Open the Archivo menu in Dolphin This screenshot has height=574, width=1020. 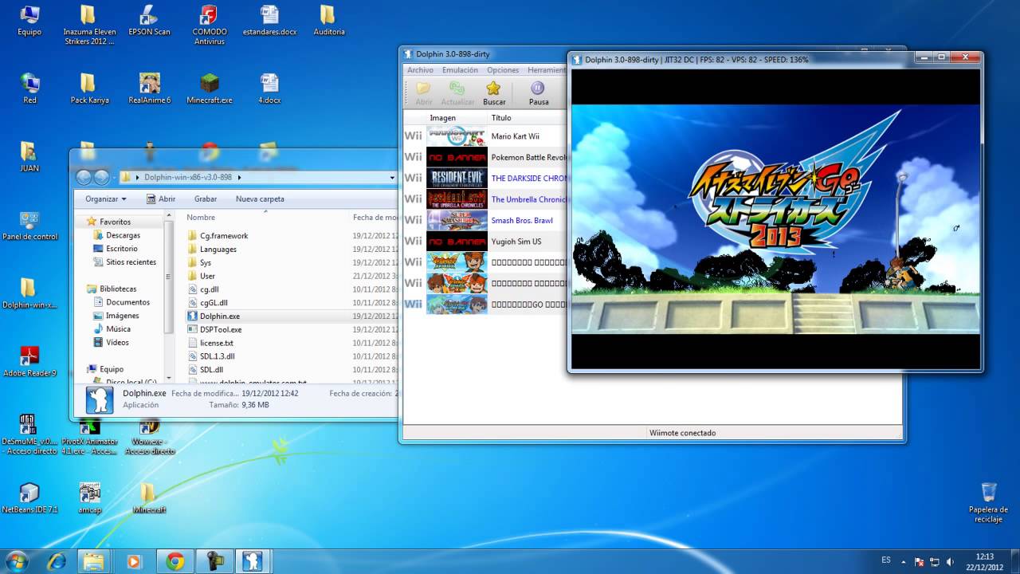[420, 70]
